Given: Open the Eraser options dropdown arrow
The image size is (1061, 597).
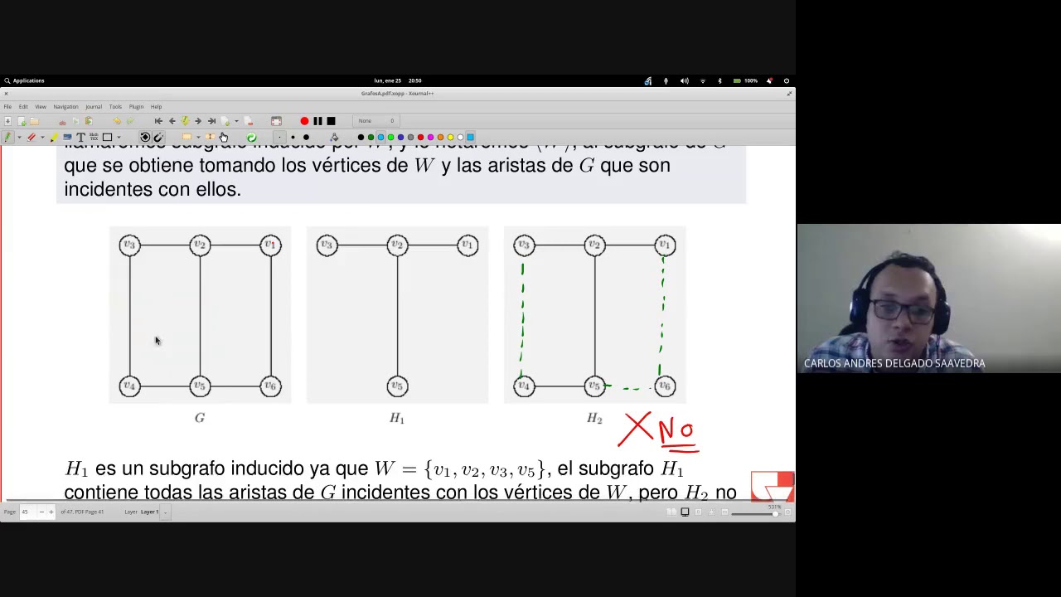Looking at the screenshot, I should pyautogui.click(x=42, y=137).
